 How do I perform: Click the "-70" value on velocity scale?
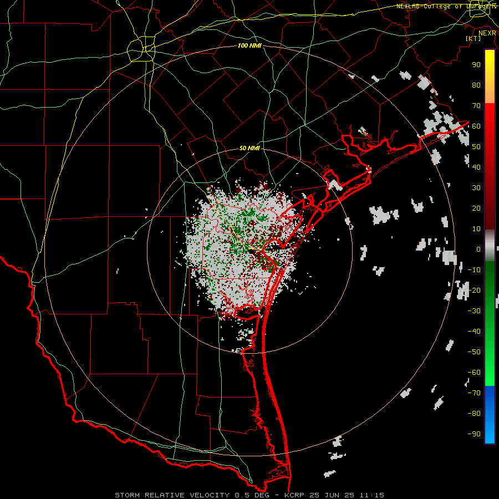(x=474, y=393)
